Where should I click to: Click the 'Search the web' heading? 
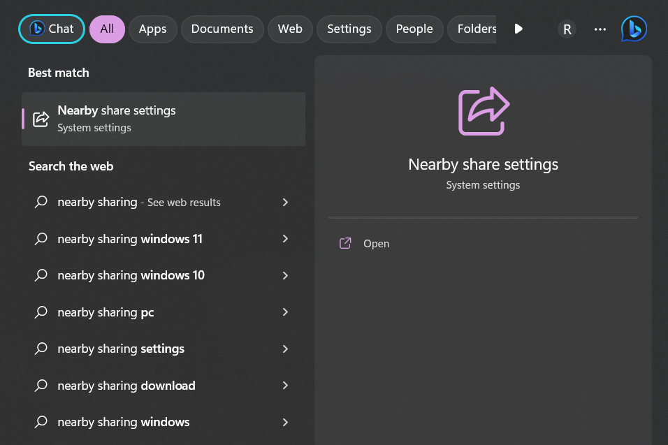pos(71,166)
